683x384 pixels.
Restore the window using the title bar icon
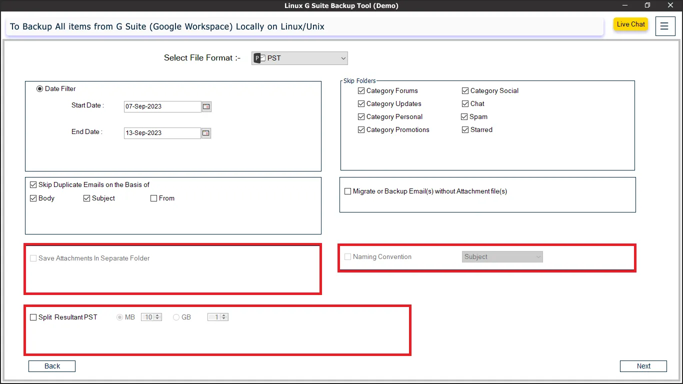pyautogui.click(x=647, y=5)
